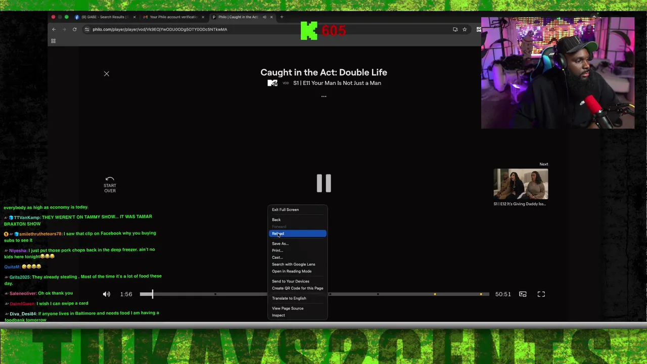
Task: Click chat username TTVanKamp
Action: [27, 217]
